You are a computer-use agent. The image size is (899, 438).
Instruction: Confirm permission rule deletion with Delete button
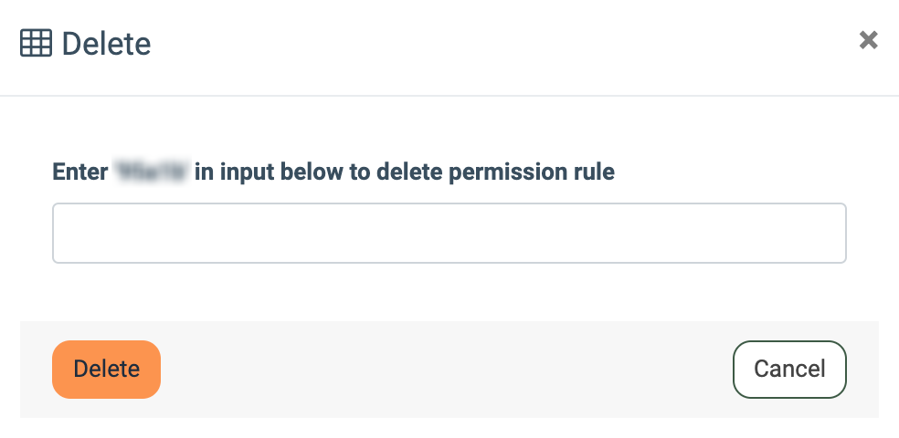click(106, 370)
